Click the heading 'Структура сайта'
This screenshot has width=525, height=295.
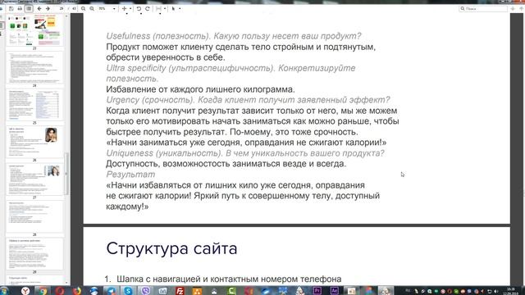(171, 248)
